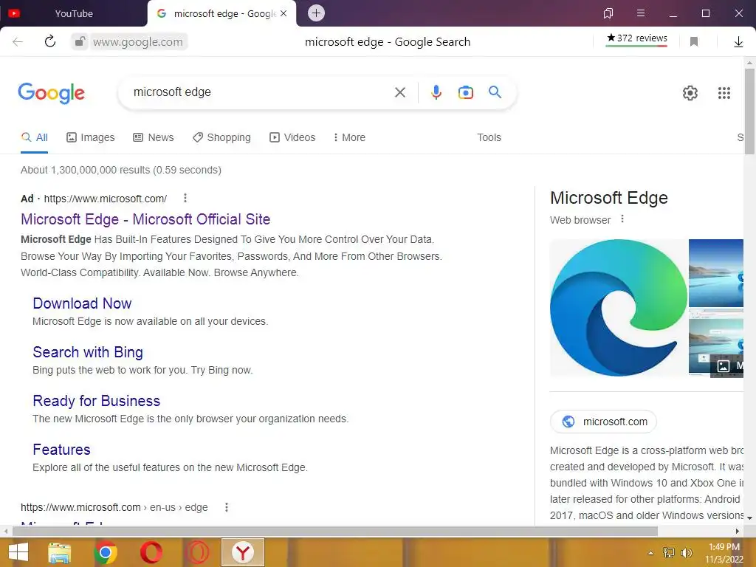Show hidden system tray icons
756x567 pixels.
651,553
